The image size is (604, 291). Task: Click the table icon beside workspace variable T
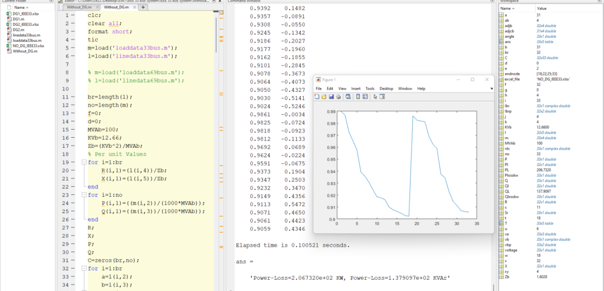click(501, 223)
